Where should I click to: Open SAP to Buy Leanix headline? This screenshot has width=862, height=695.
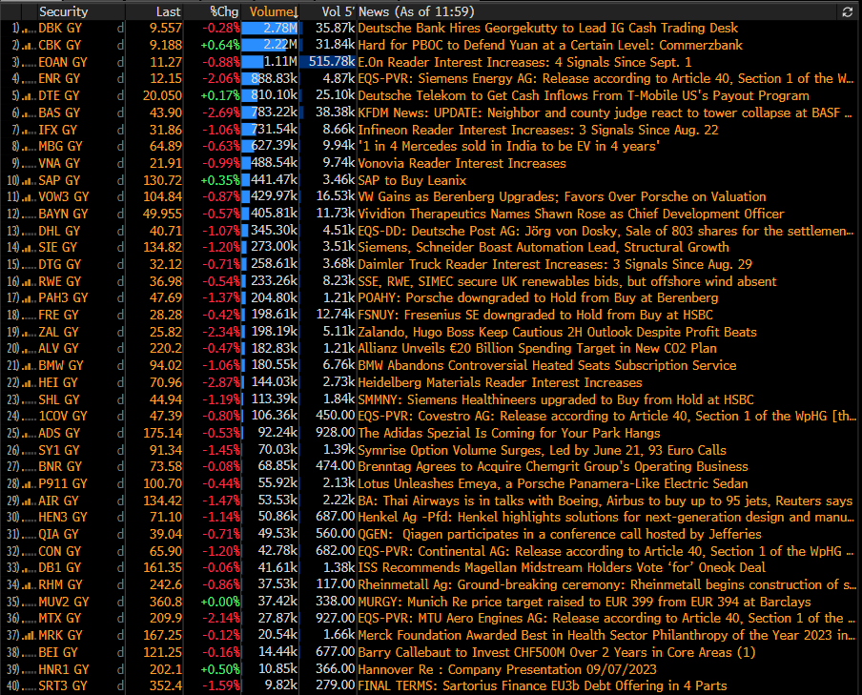(x=412, y=180)
